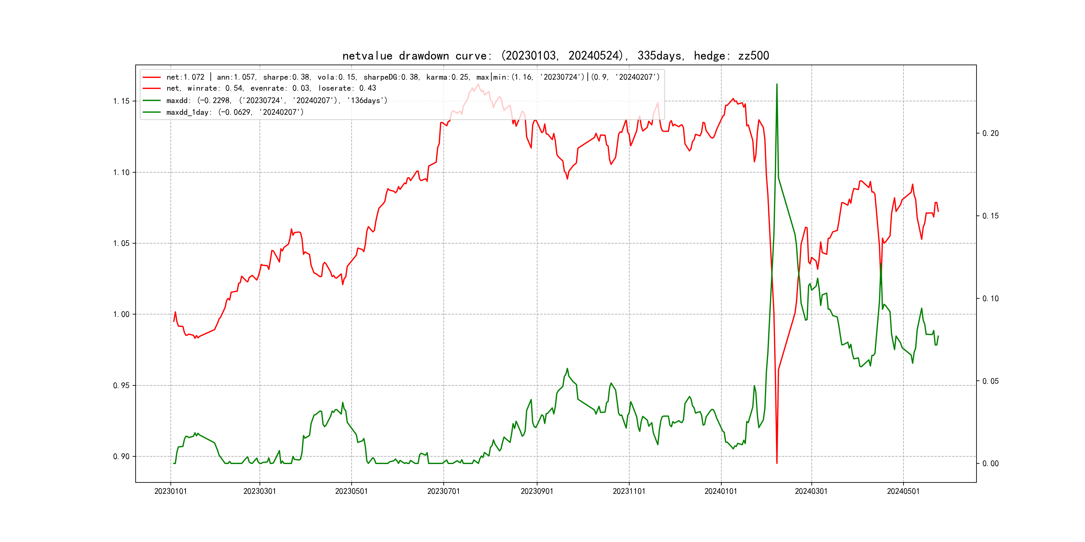
Task: Click x-axis label 20231101
Action: [x=629, y=491]
